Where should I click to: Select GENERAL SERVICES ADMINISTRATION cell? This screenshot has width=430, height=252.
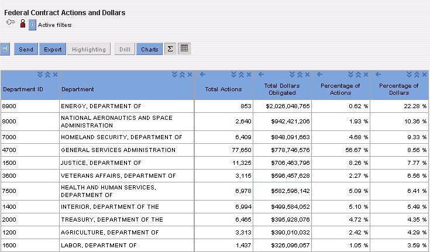tap(126, 150)
